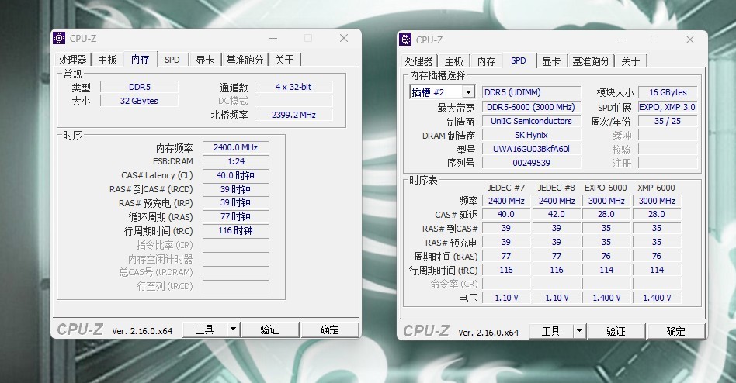Click the DDR5 memory type field
736x383 pixels.
[140, 87]
